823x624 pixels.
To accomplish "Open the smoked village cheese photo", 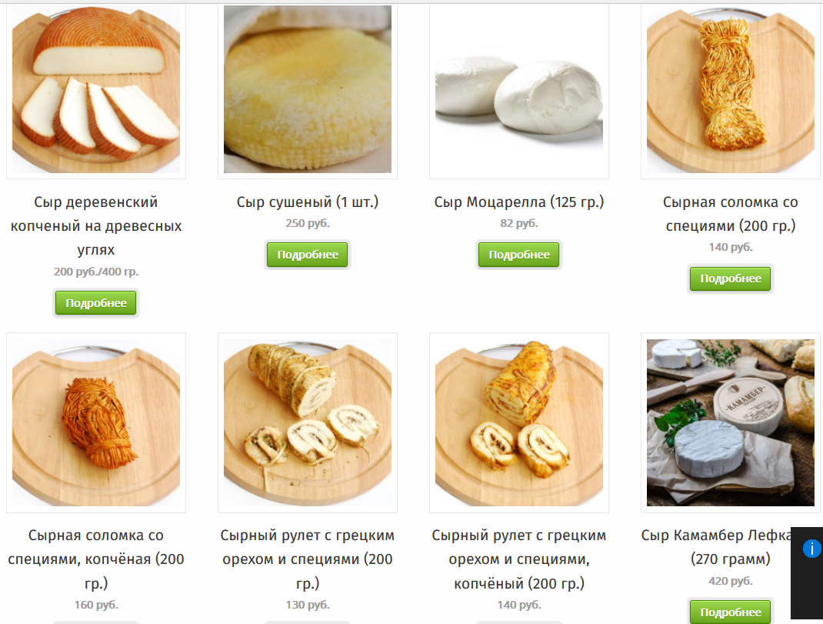I will (96, 89).
